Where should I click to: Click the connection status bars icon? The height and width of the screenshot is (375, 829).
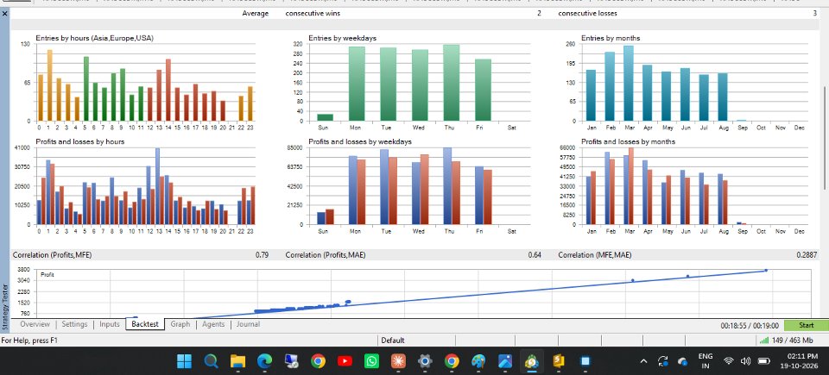click(764, 341)
